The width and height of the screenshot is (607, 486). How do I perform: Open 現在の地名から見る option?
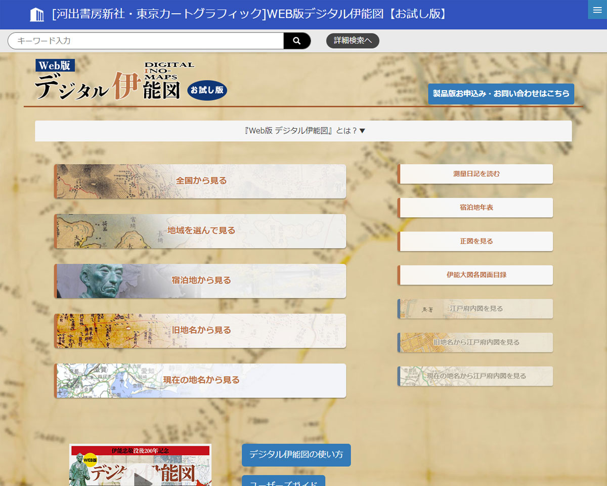[200, 380]
